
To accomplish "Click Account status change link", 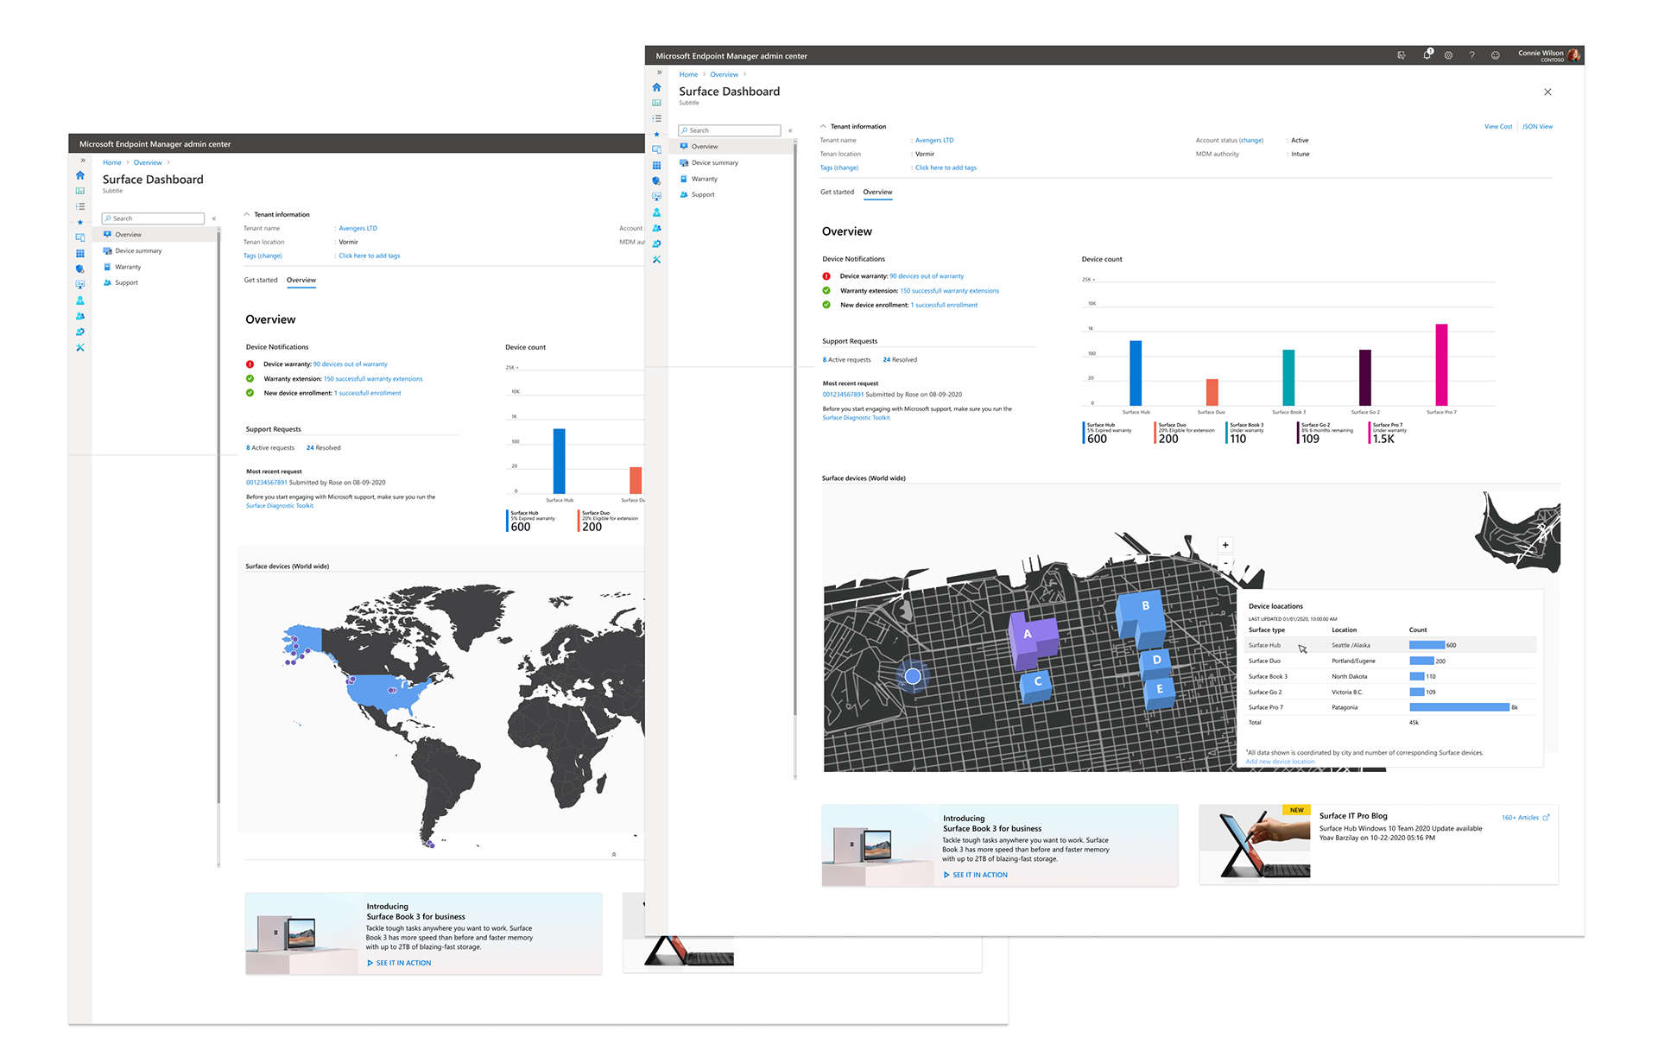I will point(1251,140).
